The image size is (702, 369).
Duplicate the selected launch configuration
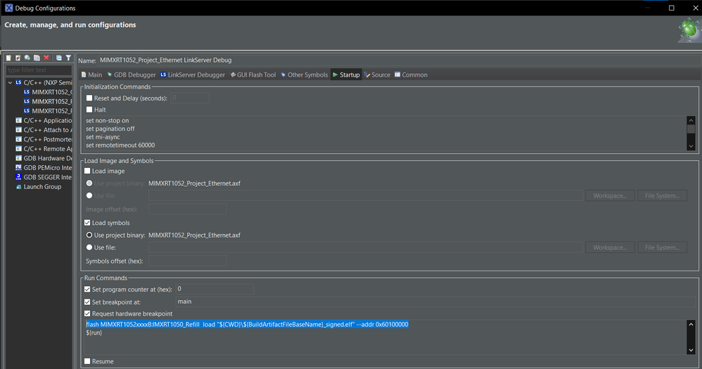click(37, 58)
